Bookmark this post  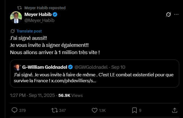(134, 110)
